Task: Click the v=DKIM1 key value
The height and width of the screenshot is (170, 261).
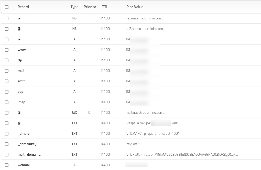Action: click(181, 154)
